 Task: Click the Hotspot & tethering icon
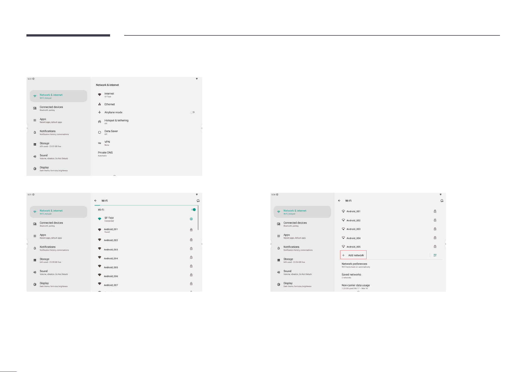pos(99,122)
